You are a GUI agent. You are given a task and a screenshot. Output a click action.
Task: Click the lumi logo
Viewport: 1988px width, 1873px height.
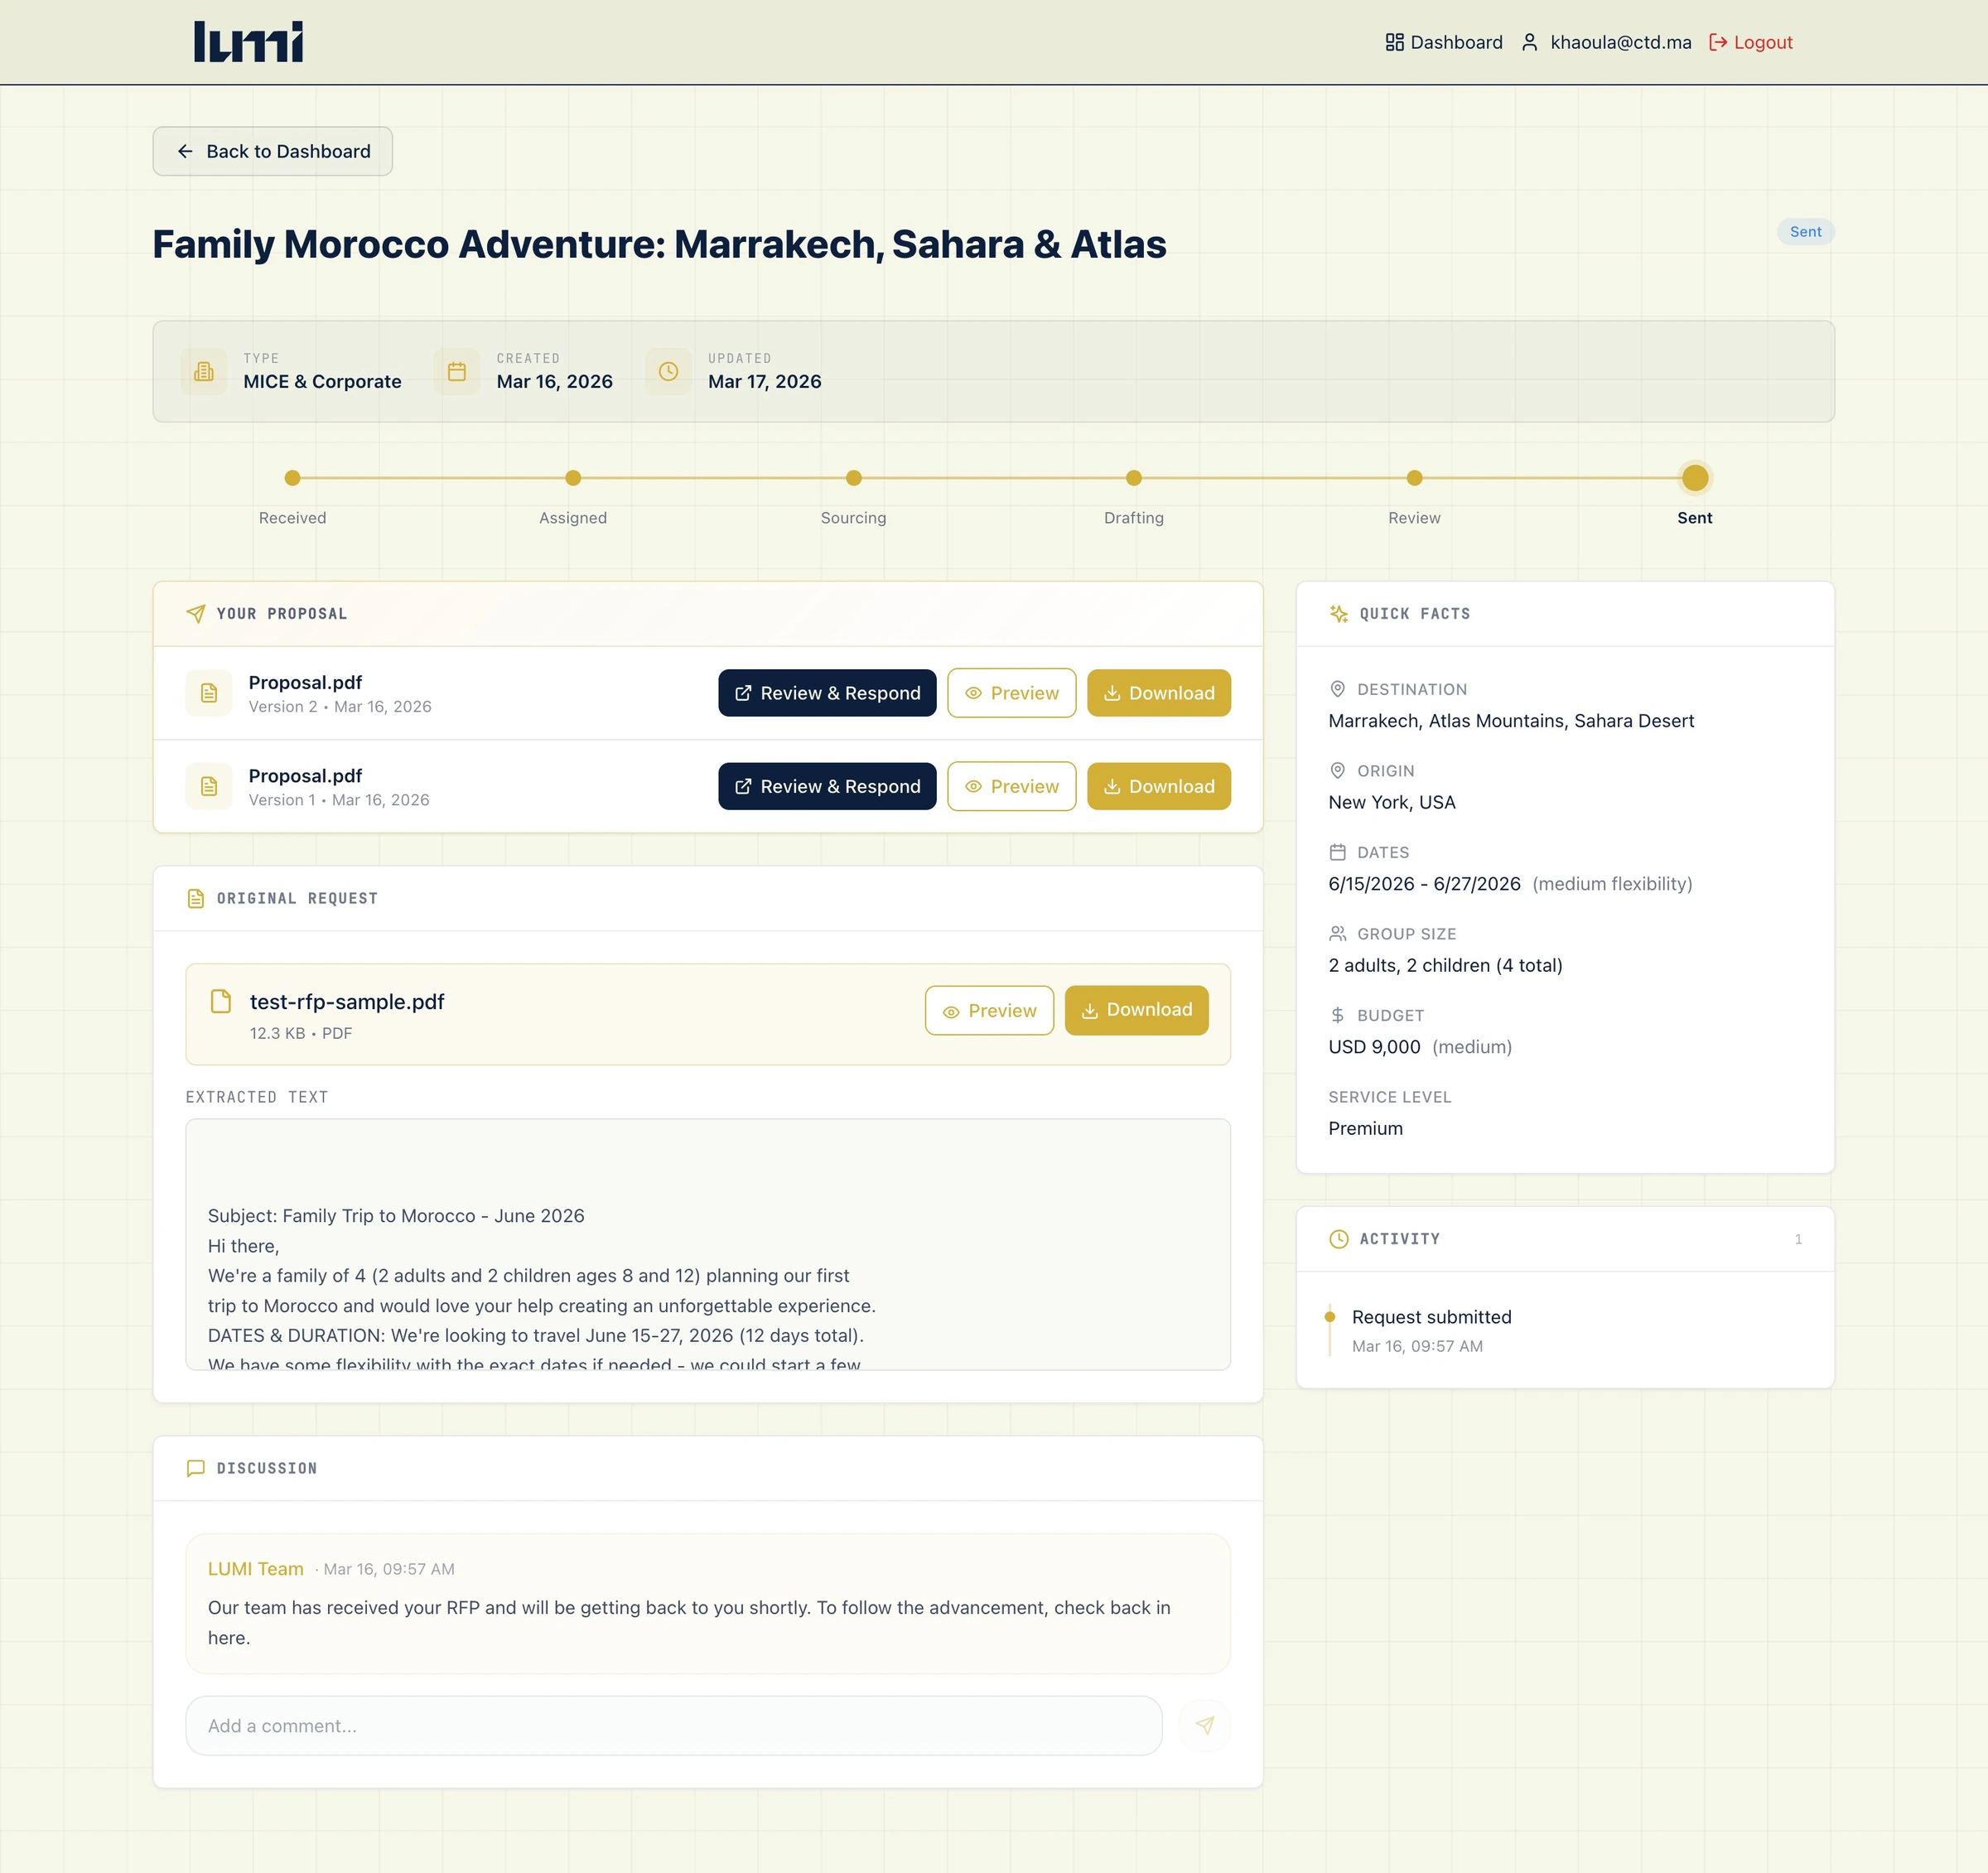coord(248,42)
